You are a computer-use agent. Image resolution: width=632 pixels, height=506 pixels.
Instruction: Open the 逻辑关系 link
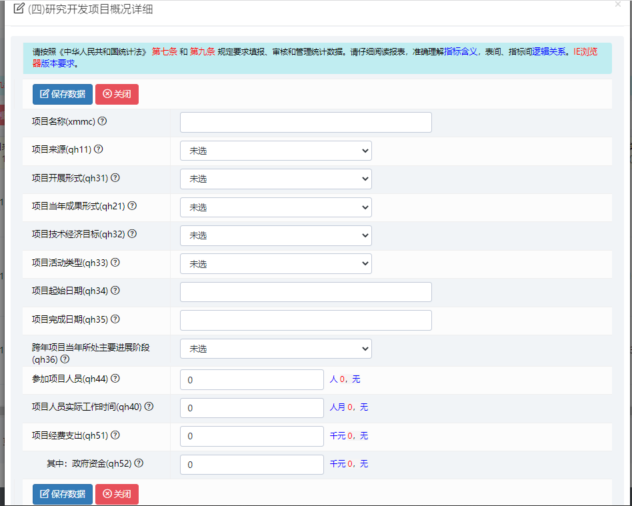(x=549, y=51)
